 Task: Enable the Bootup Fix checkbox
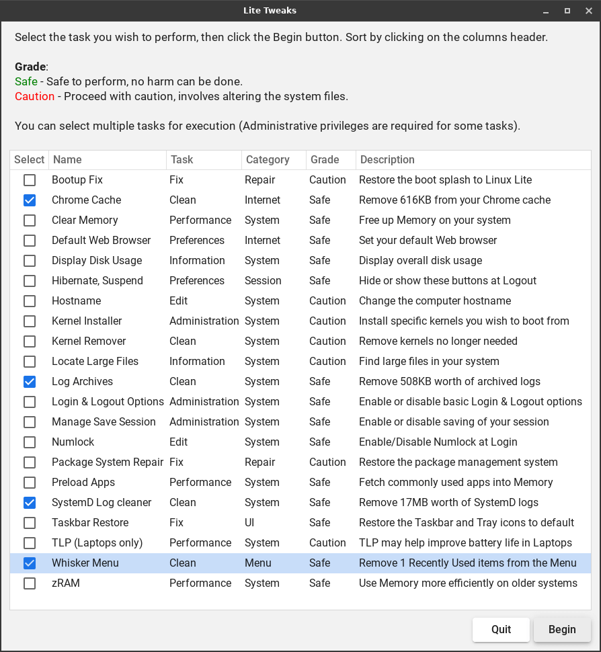point(30,180)
